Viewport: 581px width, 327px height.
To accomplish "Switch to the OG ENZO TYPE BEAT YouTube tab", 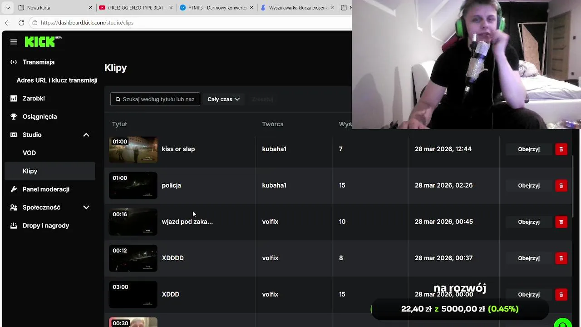I will (x=135, y=8).
